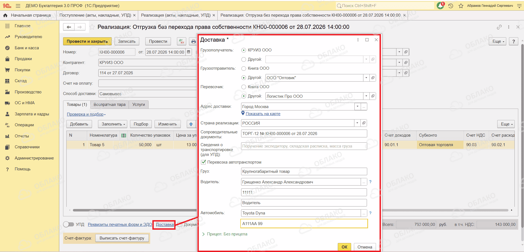Expand the Грузоотправитель Другой dropdown
This screenshot has height=252, width=524.
pos(366,78)
